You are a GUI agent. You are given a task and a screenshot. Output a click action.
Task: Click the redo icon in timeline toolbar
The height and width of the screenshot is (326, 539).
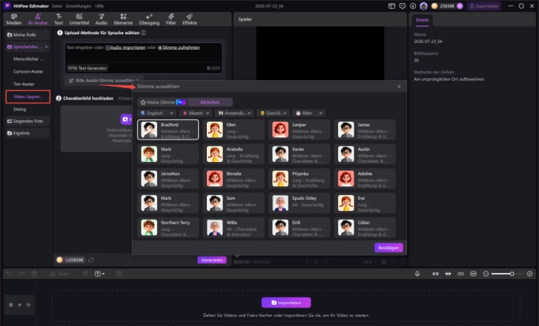click(x=22, y=274)
